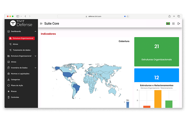Open the Plano de Ação page
Screen dimensions: 187x121
(17, 85)
